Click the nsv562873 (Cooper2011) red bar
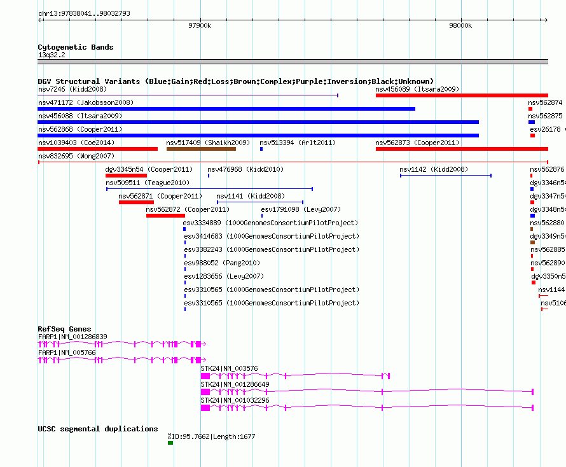The width and height of the screenshot is (566, 467). click(462, 149)
